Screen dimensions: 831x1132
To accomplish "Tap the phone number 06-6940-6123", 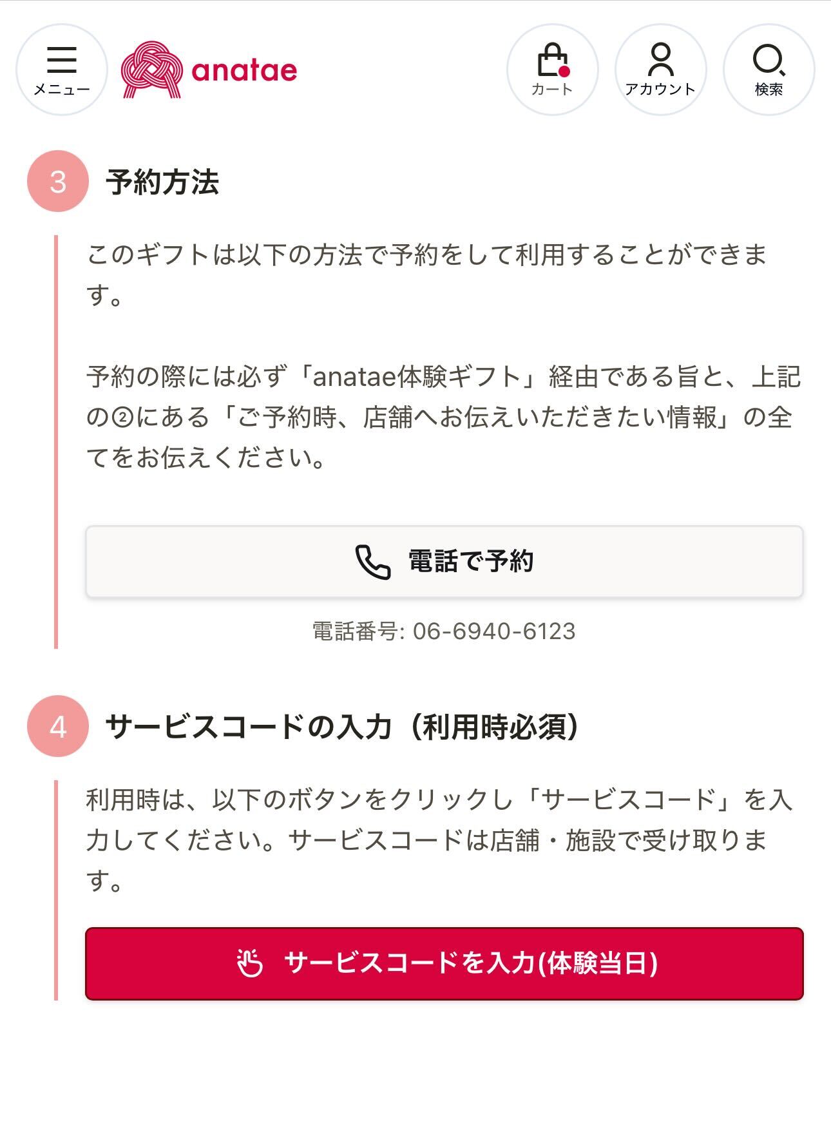I will click(x=493, y=631).
